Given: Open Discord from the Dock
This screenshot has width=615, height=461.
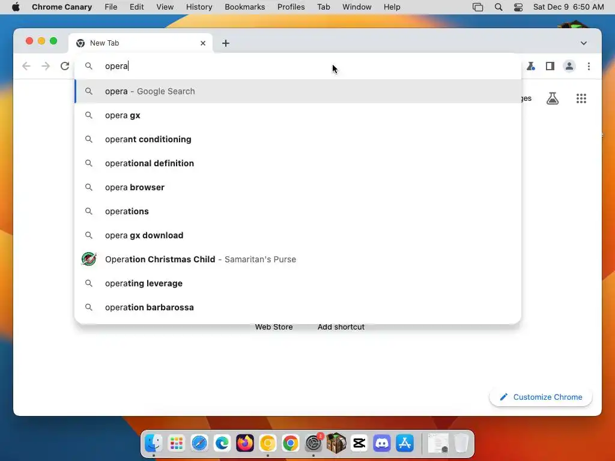Looking at the screenshot, I should pos(382,444).
